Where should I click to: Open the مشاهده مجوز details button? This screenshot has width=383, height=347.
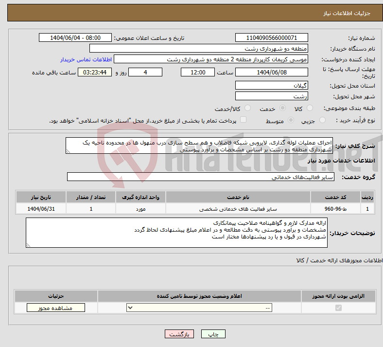click(x=55, y=308)
